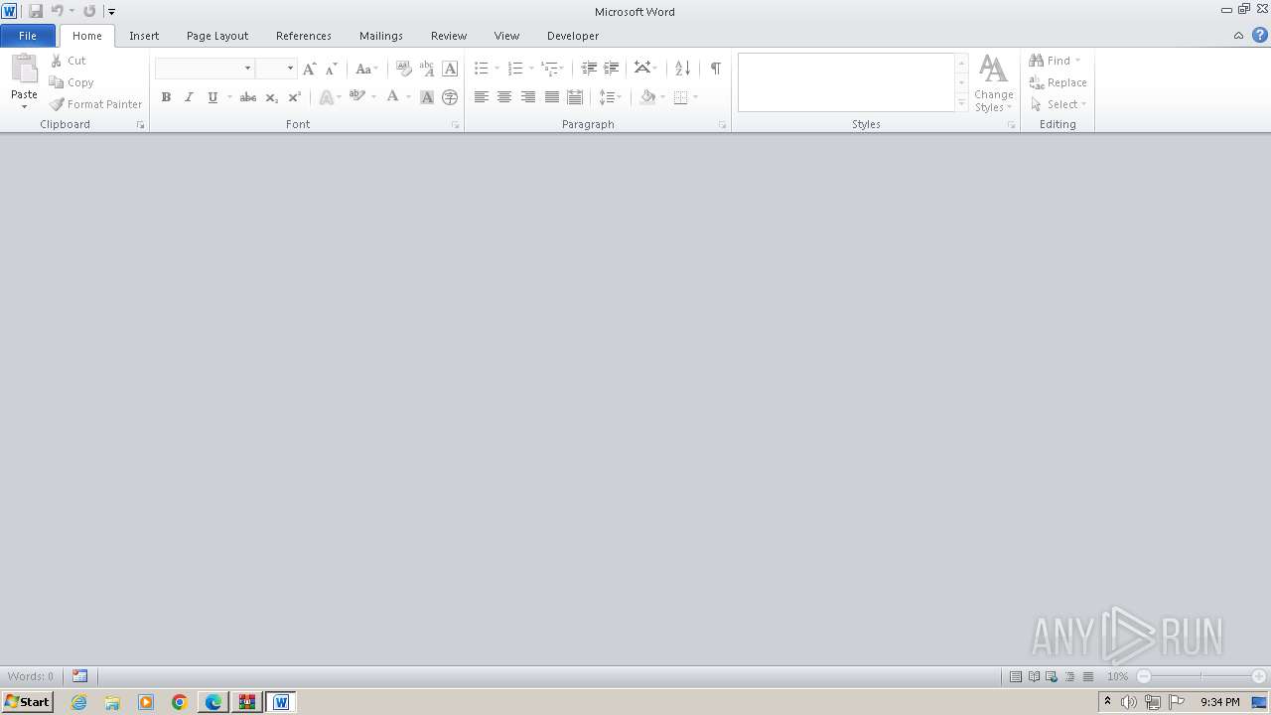This screenshot has height=715, width=1271.
Task: Toggle Subscript formatting
Action: 271,97
